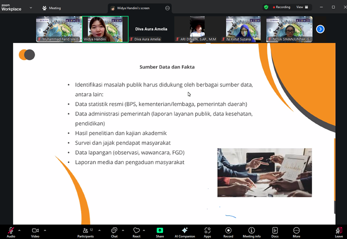
Task: Click the green encryption shield icon
Action: pyautogui.click(x=266, y=7)
